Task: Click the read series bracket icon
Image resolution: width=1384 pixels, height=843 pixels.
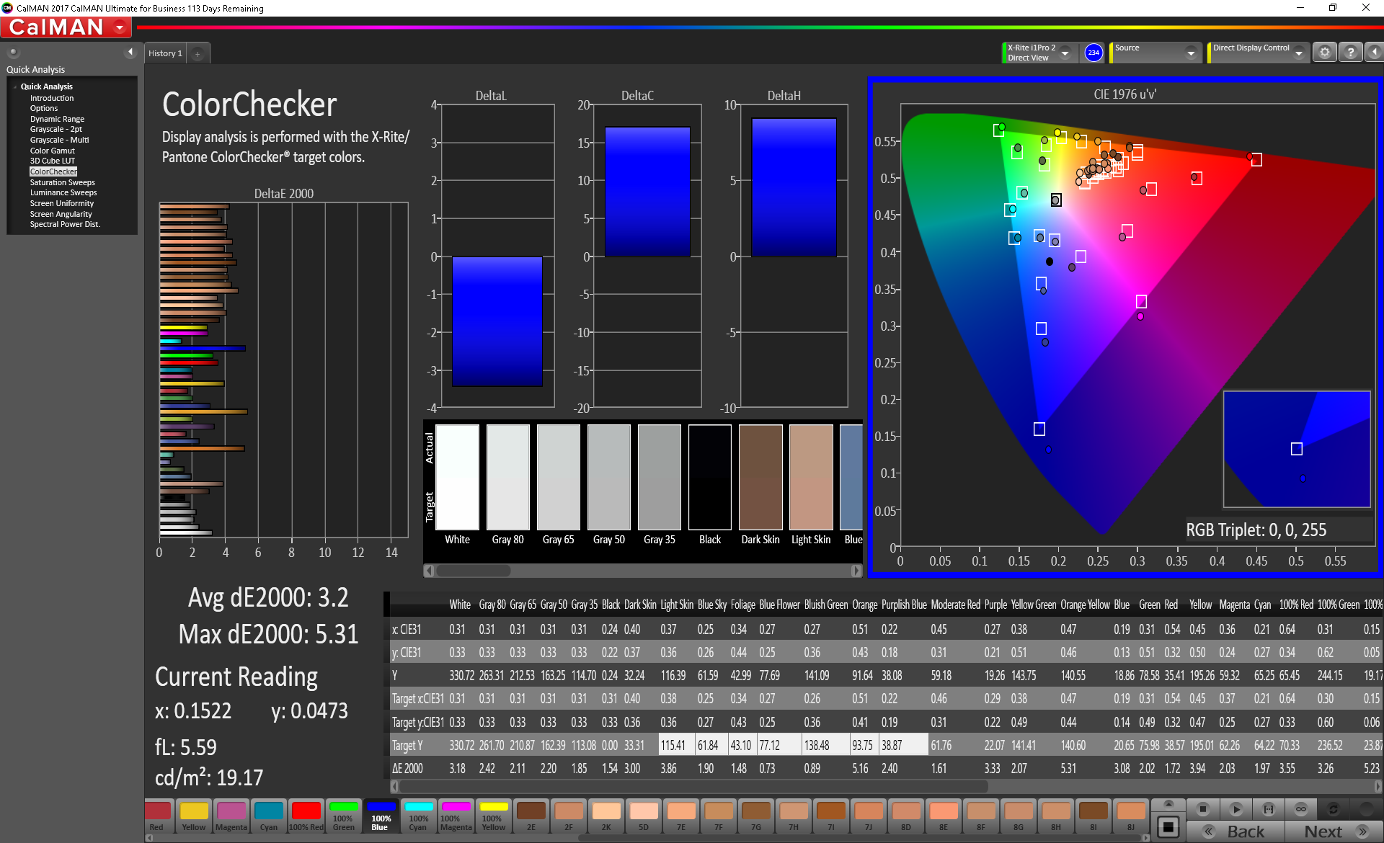Action: 1269,808
